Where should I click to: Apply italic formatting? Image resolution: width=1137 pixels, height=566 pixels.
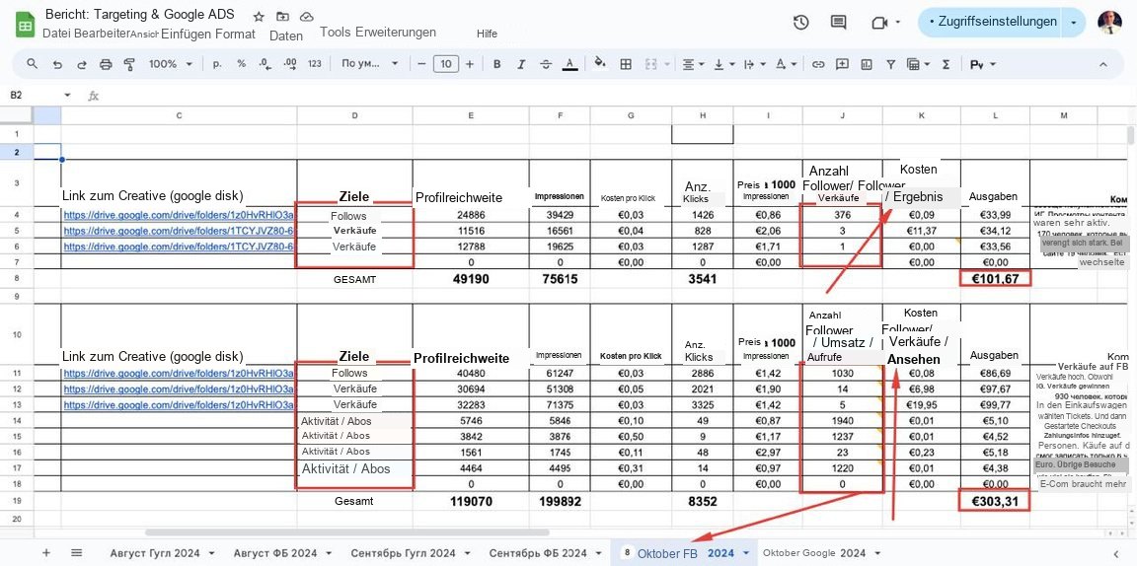pos(521,64)
